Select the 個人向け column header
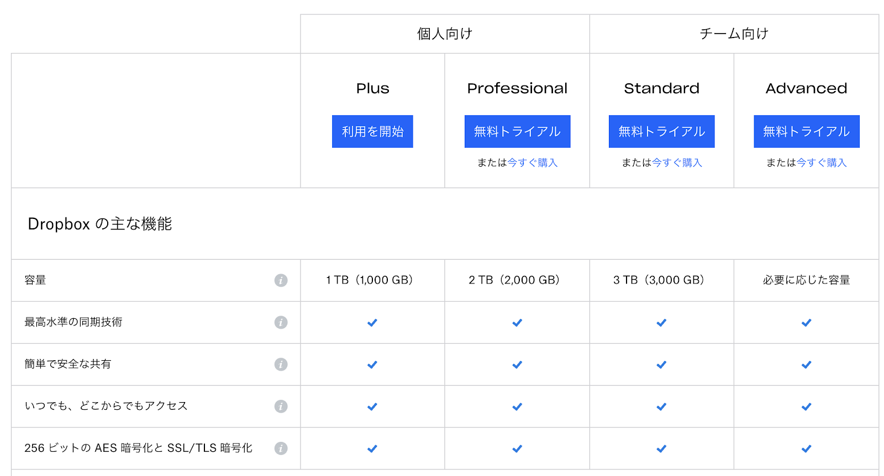The image size is (884, 476). [445, 34]
